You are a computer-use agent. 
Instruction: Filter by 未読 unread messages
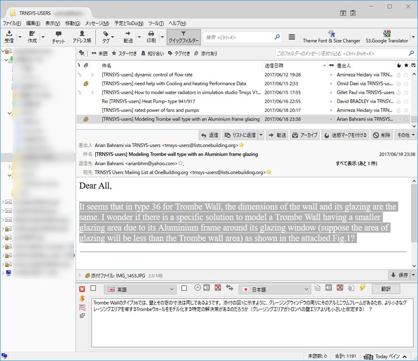[x=99, y=54]
